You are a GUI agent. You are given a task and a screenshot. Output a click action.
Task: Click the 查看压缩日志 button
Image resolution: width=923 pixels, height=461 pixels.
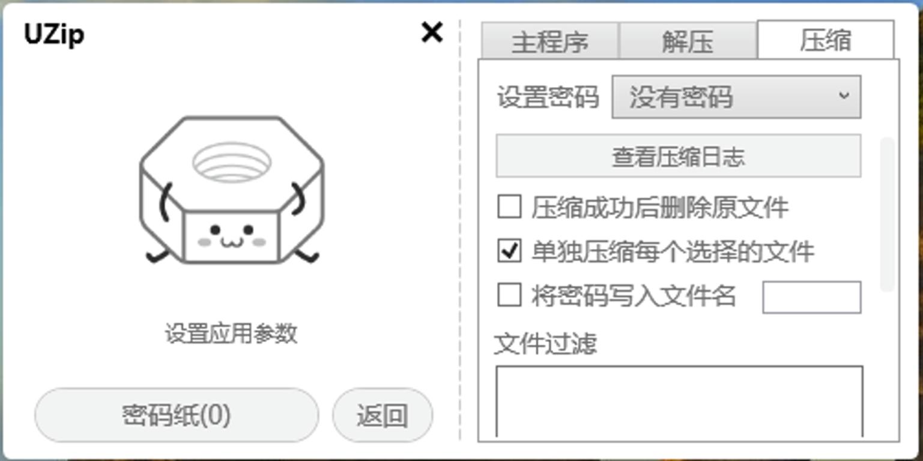click(678, 157)
